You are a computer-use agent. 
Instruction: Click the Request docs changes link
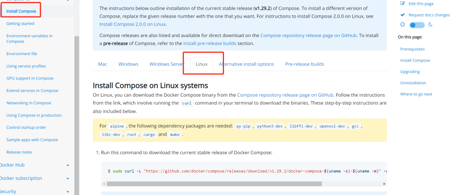[x=429, y=15]
